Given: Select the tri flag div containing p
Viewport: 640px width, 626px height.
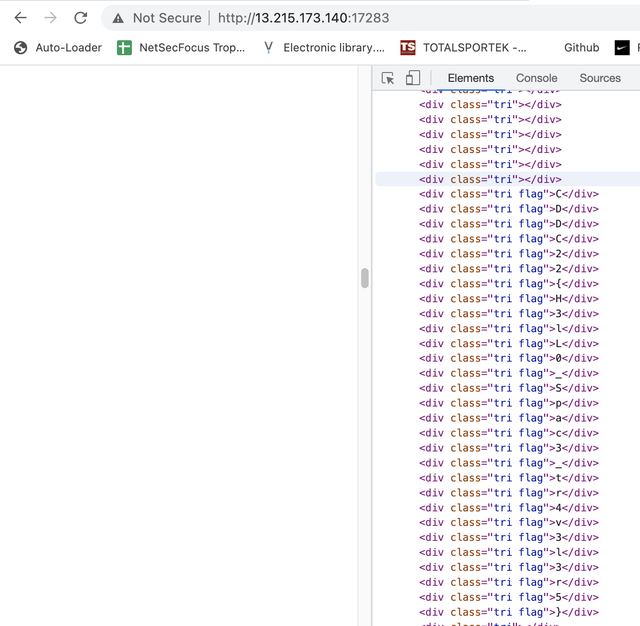Looking at the screenshot, I should 509,403.
